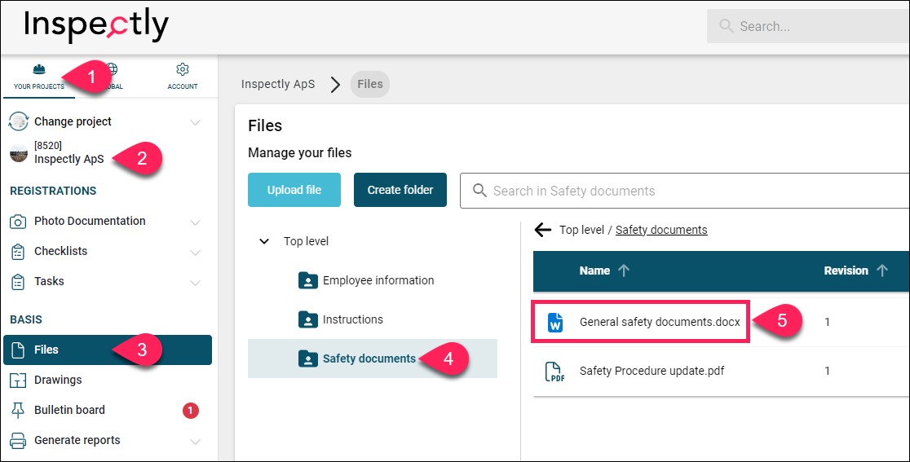910x462 pixels.
Task: Open the Instructions folder
Action: click(x=353, y=319)
